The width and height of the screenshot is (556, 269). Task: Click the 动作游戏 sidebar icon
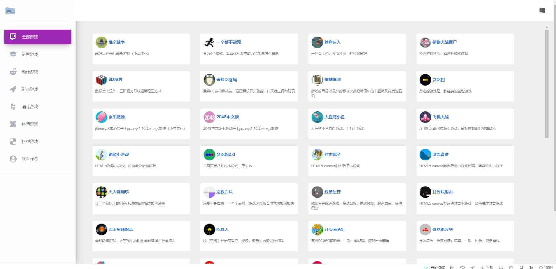(x=13, y=72)
